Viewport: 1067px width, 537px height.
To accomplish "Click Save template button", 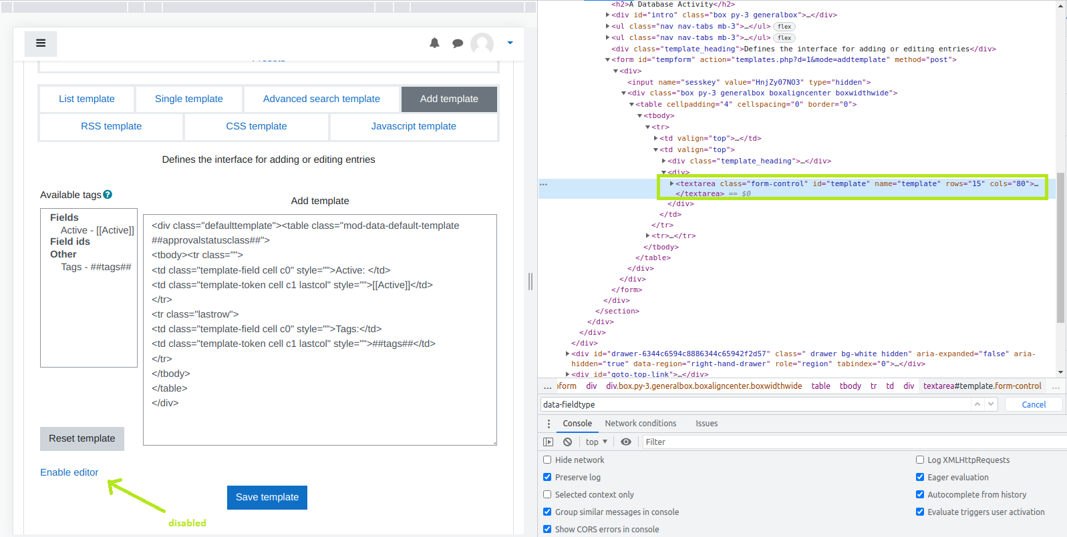I will coord(267,497).
